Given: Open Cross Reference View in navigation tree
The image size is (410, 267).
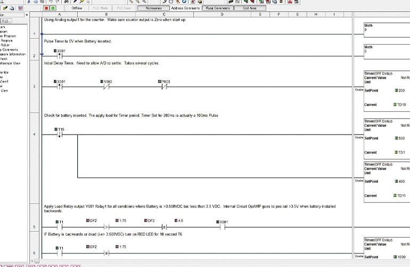Looking at the screenshot, I should [x=10, y=63].
